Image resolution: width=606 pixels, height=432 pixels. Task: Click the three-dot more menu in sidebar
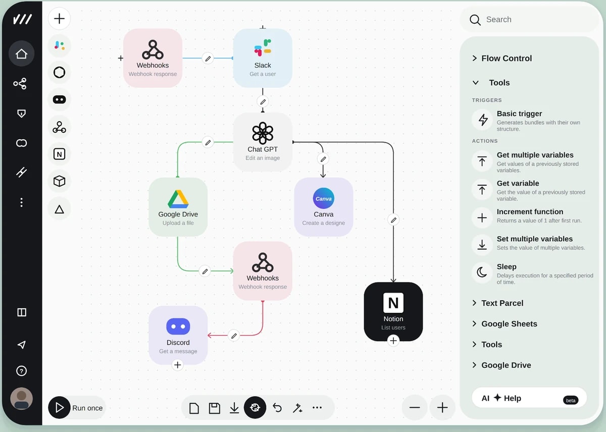point(21,202)
